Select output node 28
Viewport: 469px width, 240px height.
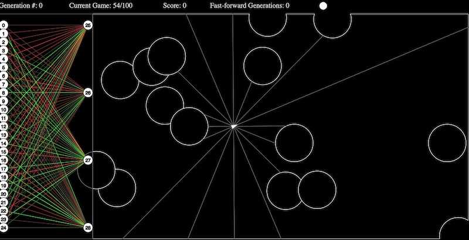[x=88, y=227]
